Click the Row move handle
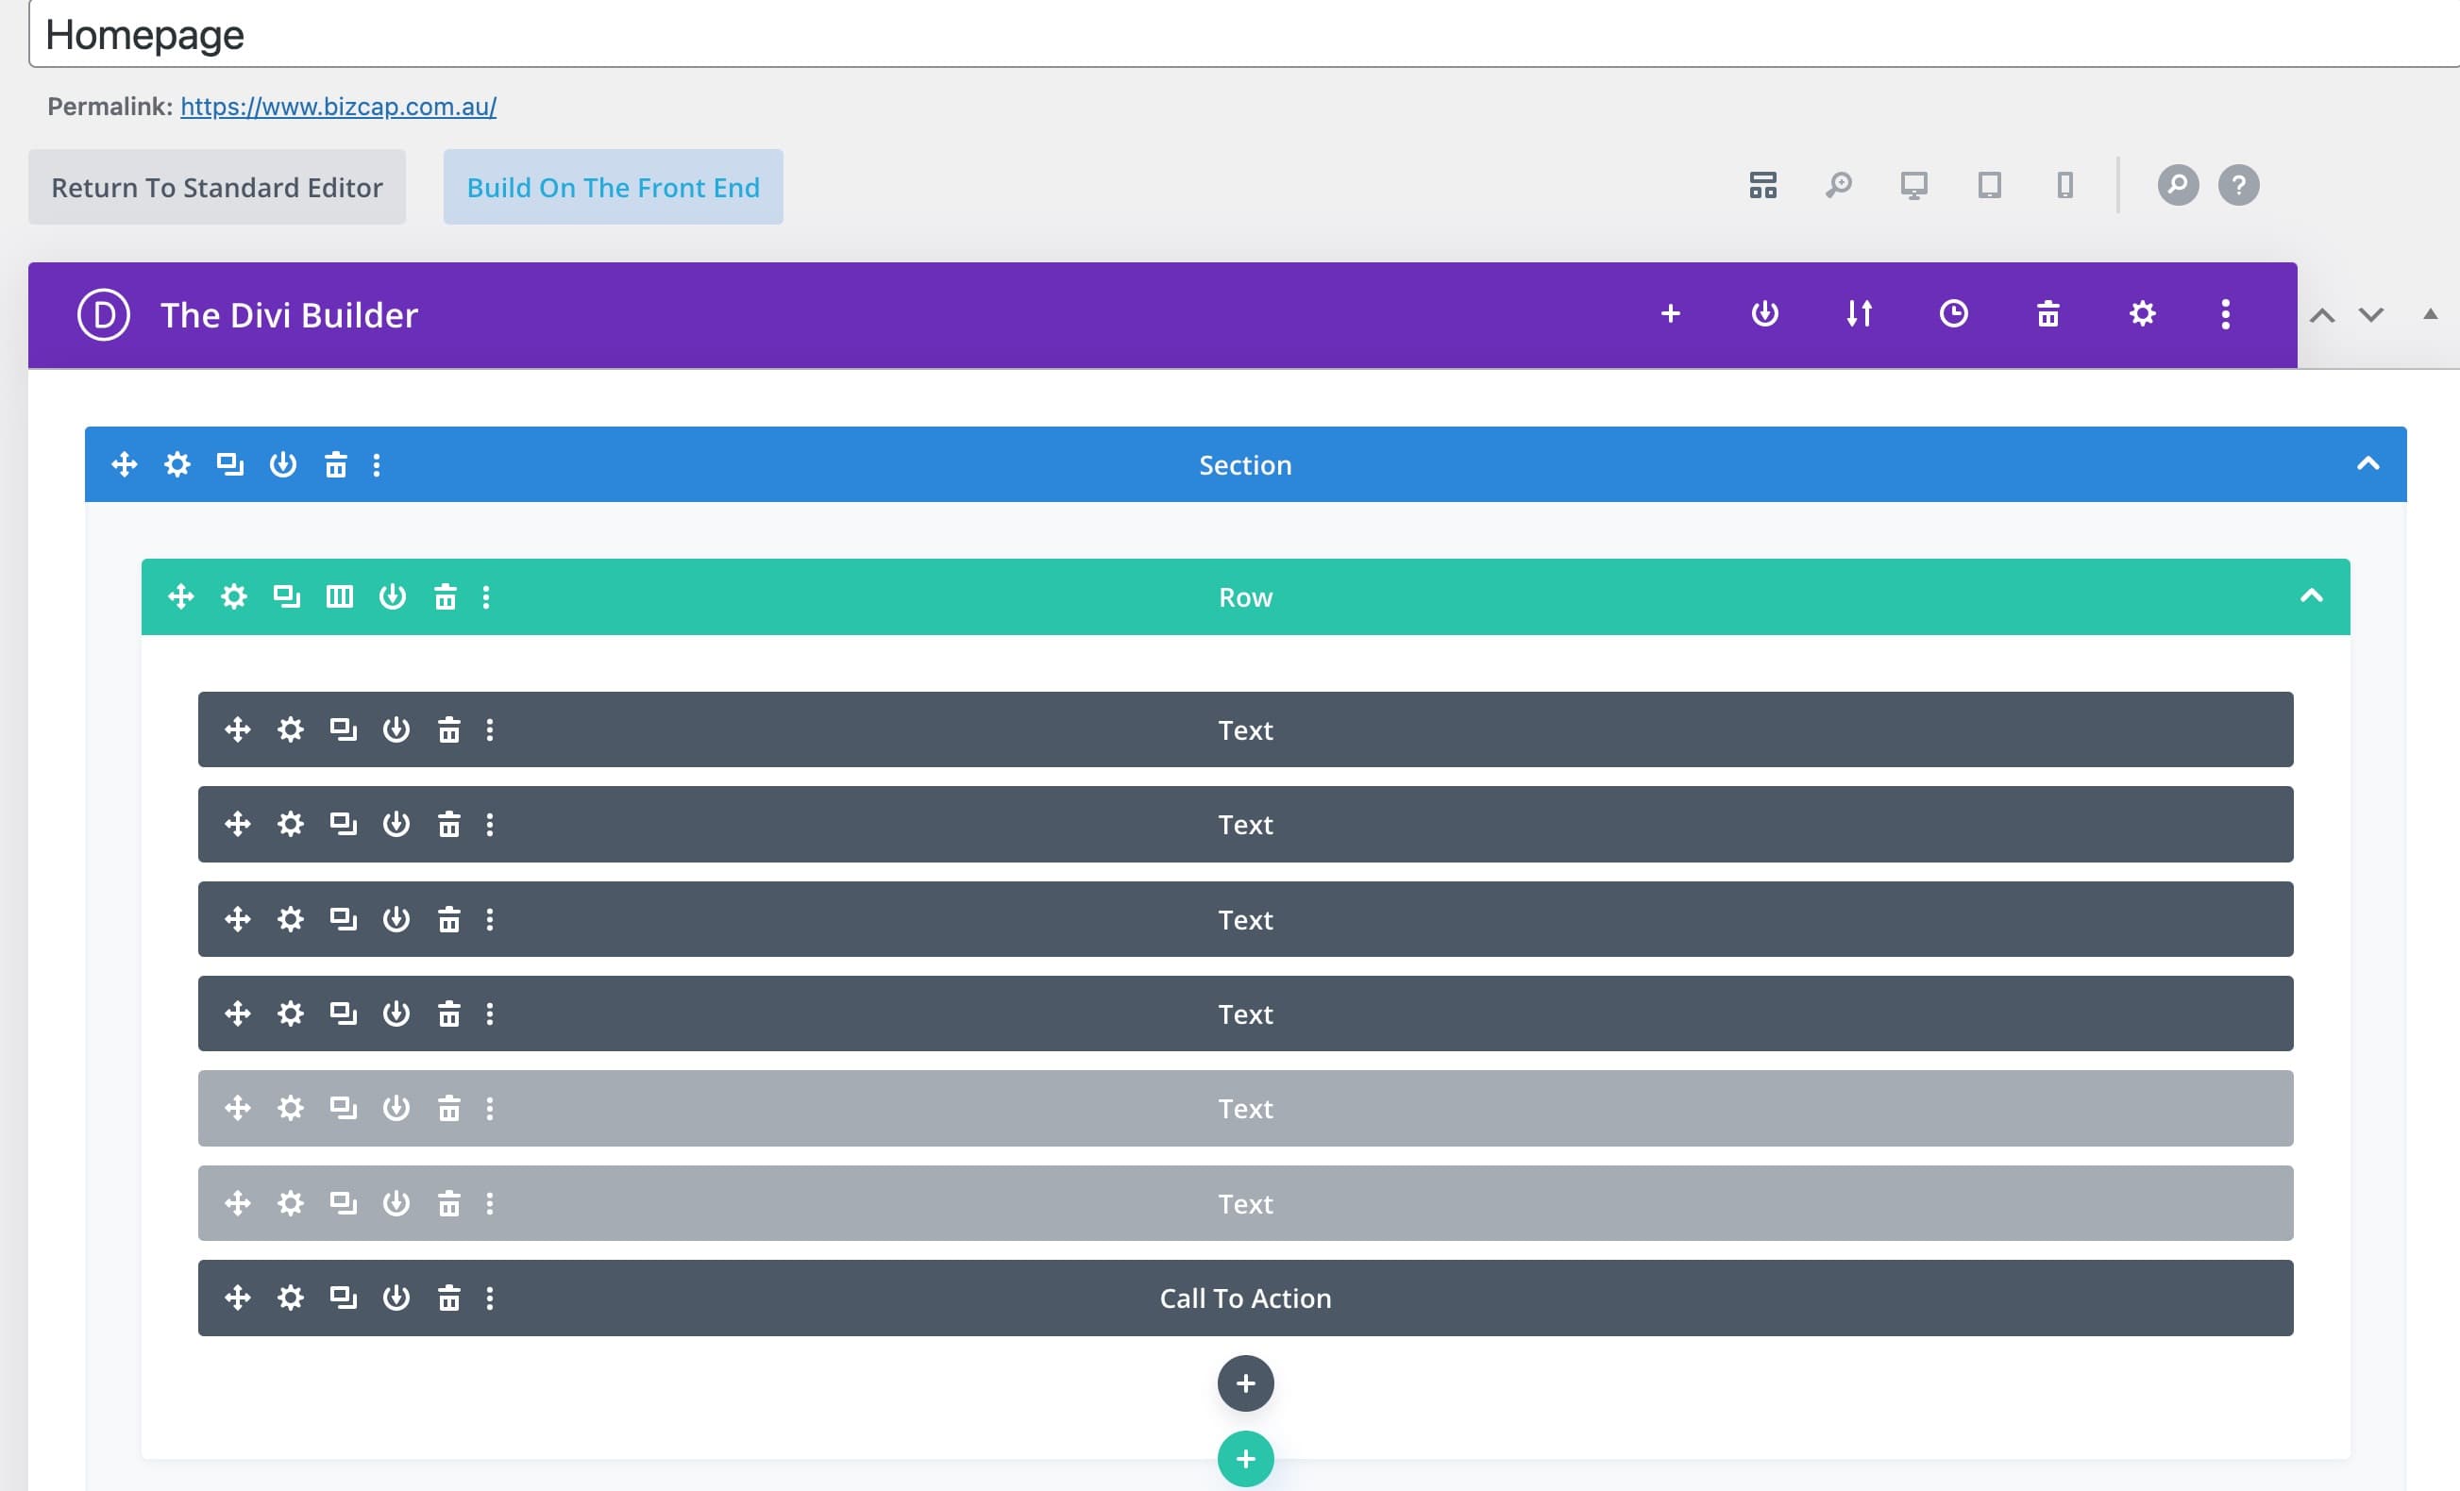Image resolution: width=2460 pixels, height=1491 pixels. coord(180,596)
